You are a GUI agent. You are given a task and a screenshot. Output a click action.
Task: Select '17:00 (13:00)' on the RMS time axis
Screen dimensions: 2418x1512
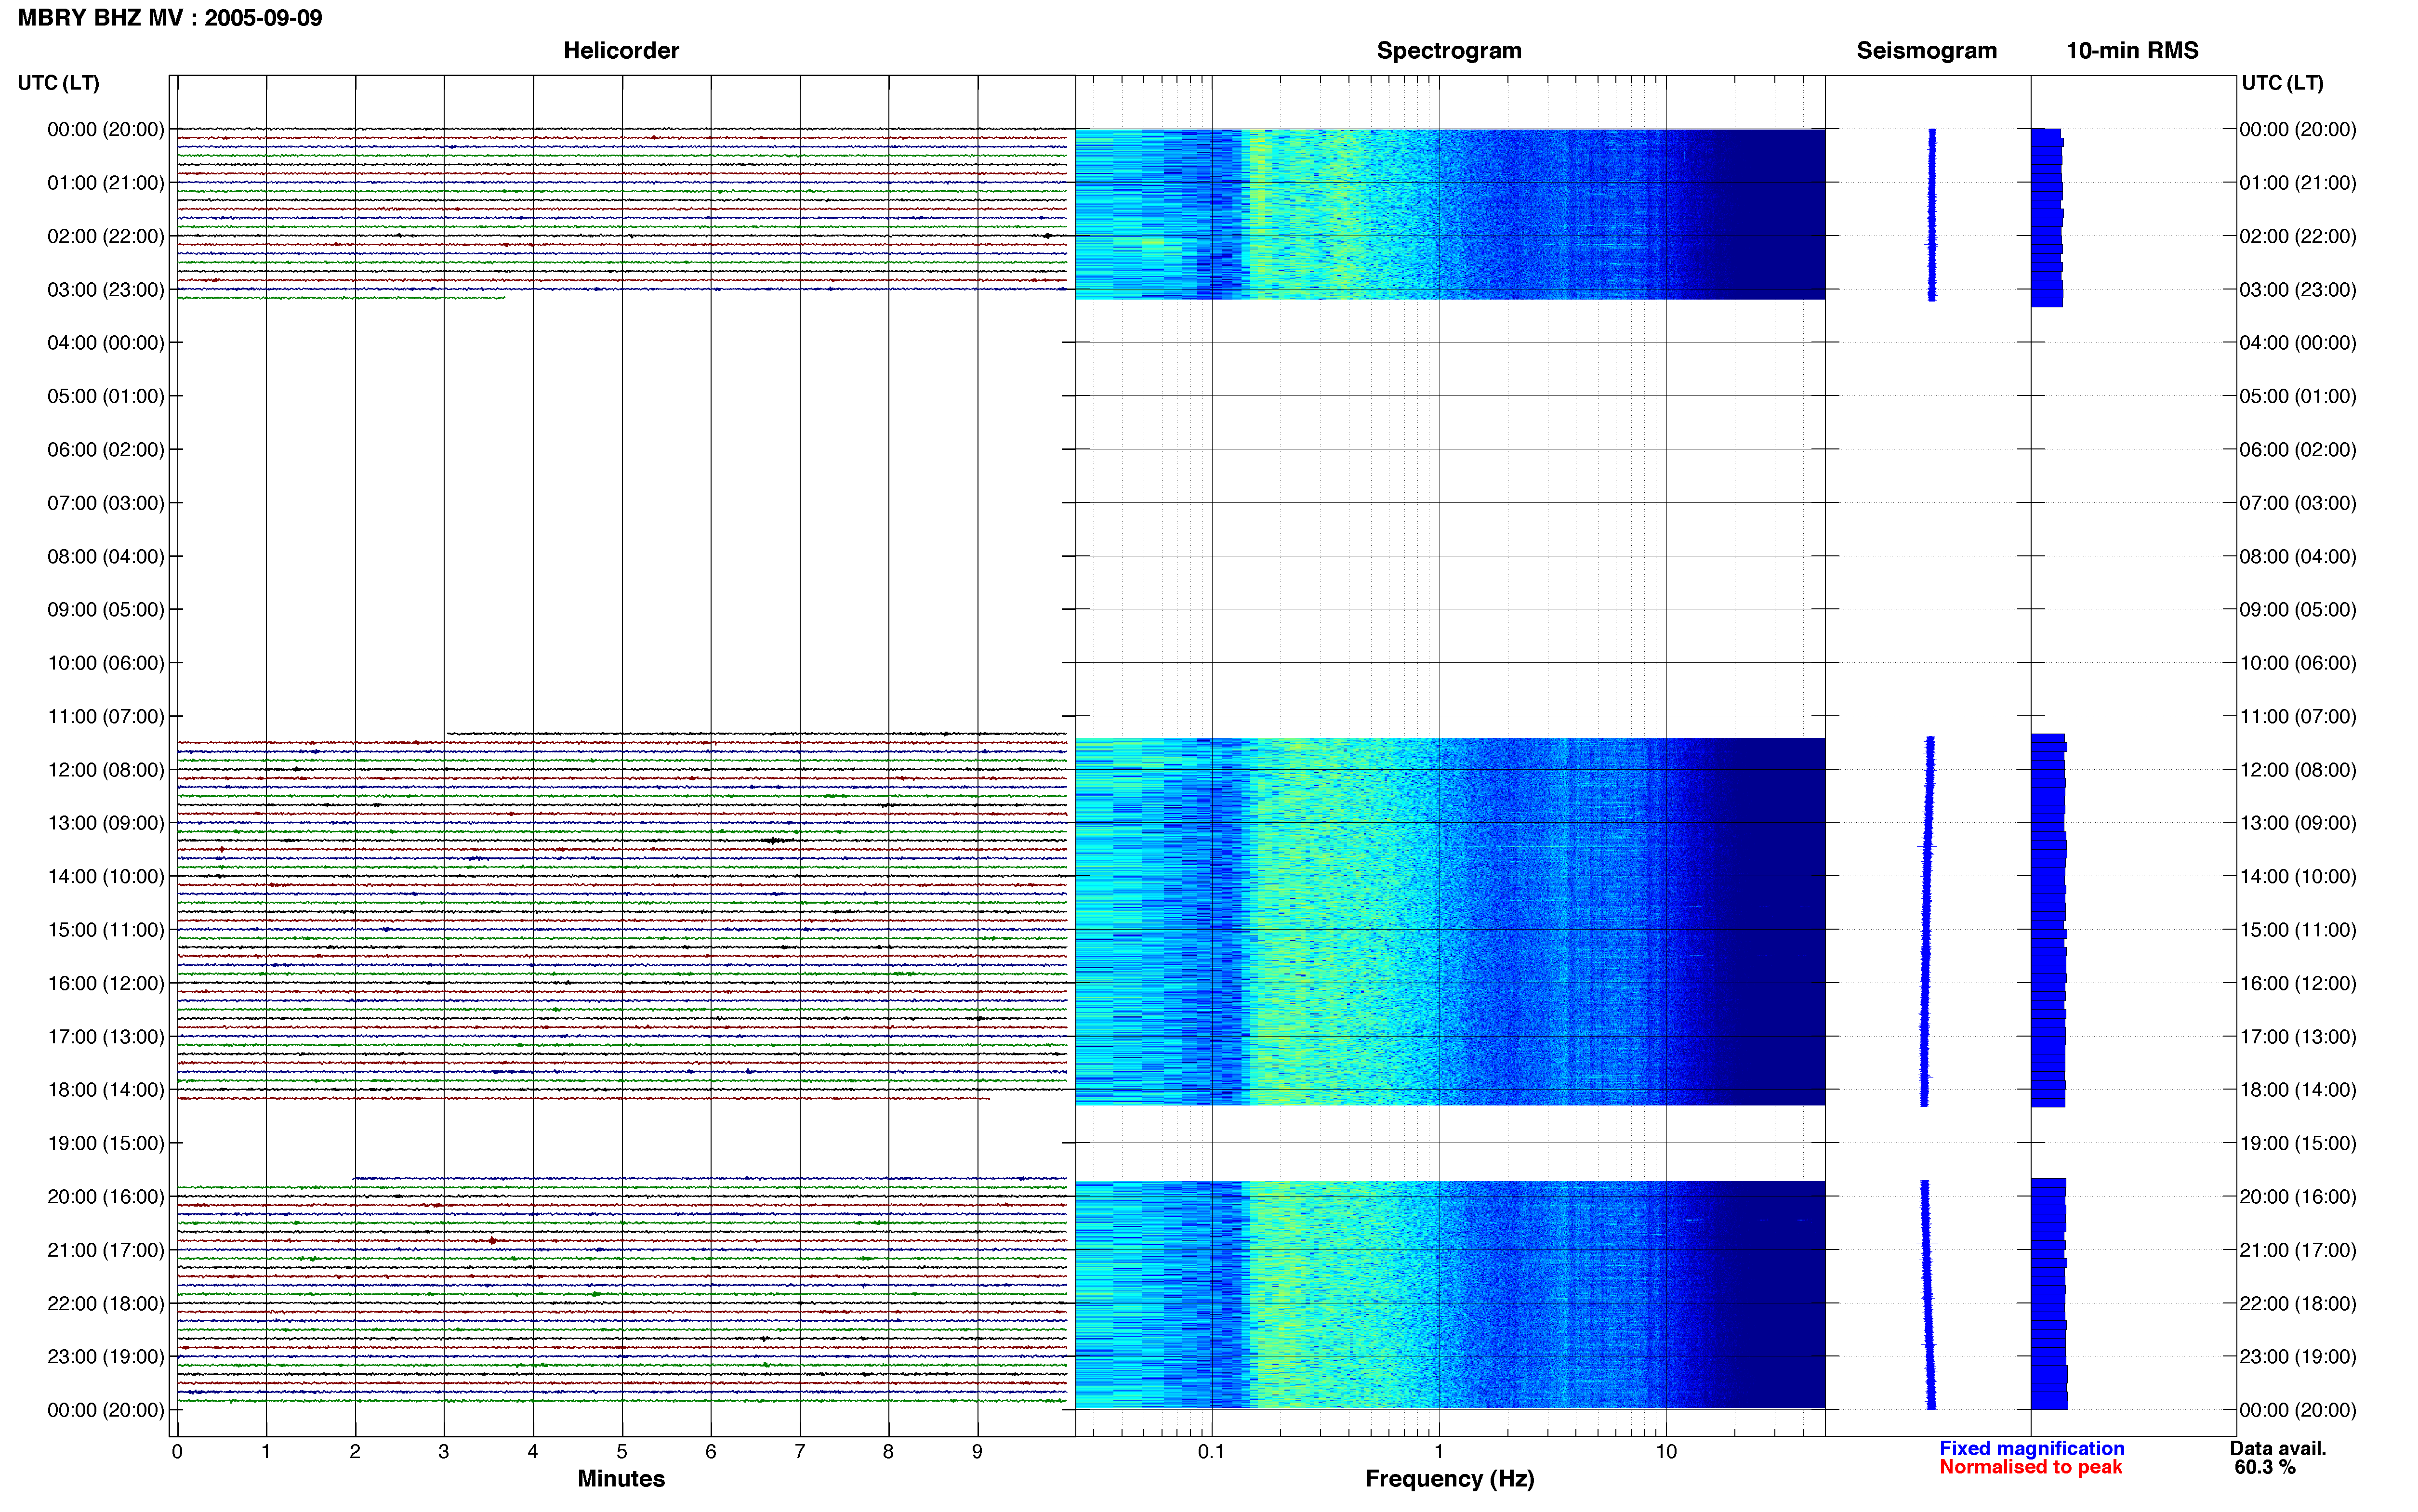(2297, 1037)
